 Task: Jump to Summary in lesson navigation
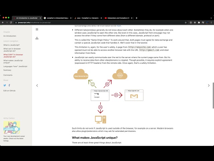[7, 70]
